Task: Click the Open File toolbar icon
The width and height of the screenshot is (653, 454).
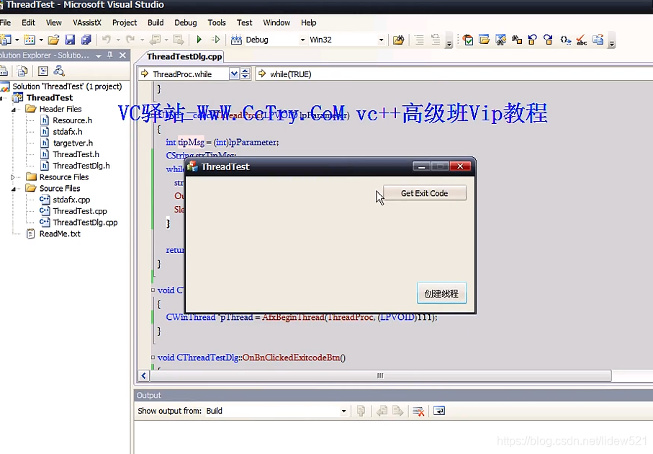Action: point(53,40)
